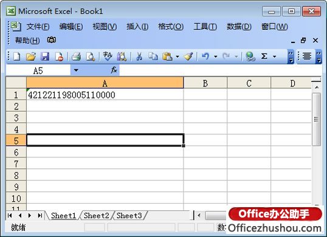
Task: Open the Insert Function fx button
Action: tap(114, 70)
